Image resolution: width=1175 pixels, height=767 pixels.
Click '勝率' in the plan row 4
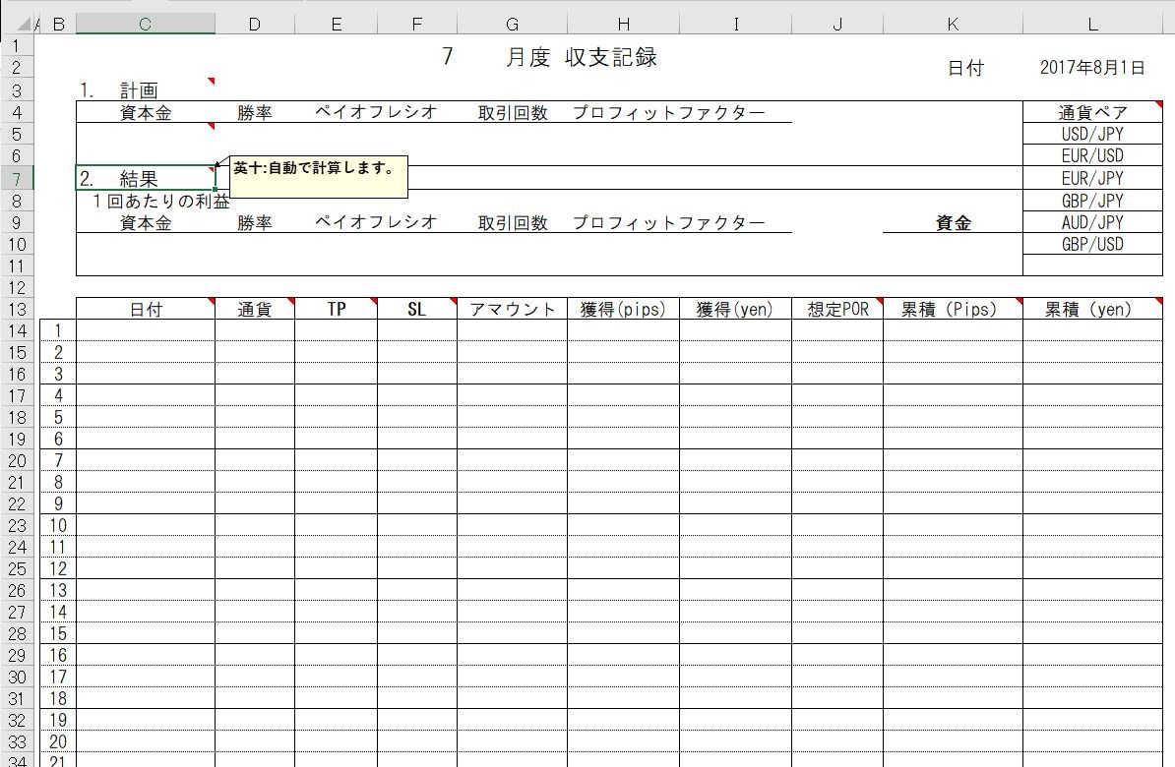(x=255, y=112)
